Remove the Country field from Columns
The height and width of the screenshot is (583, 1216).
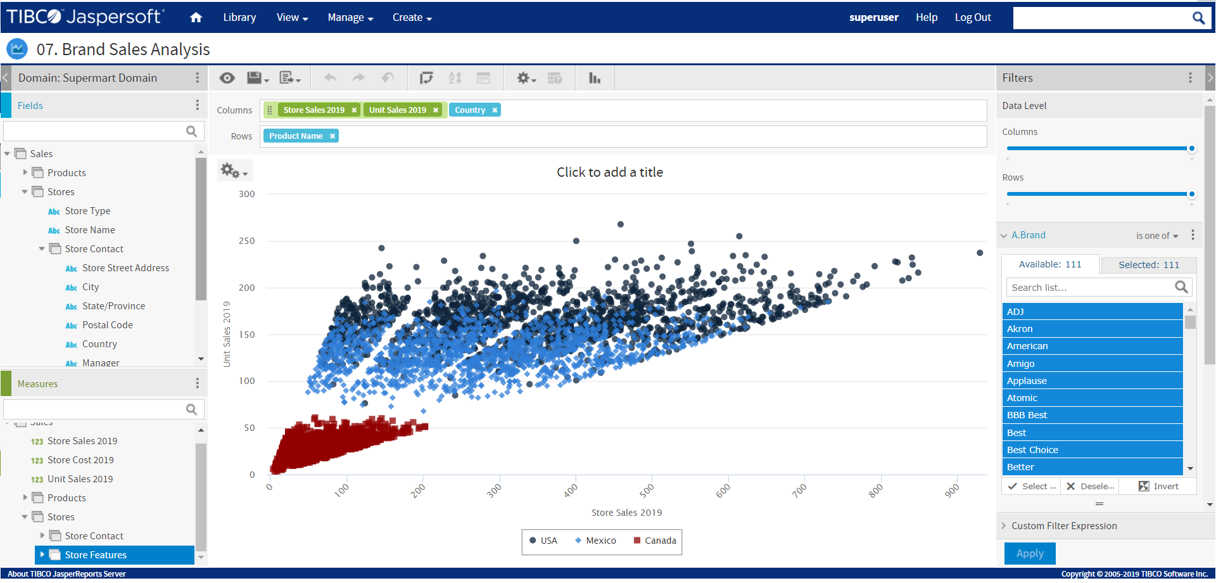point(495,110)
